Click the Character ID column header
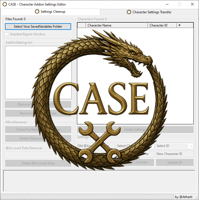Image resolution: width=199 pixels, height=200 pixels. [162, 25]
